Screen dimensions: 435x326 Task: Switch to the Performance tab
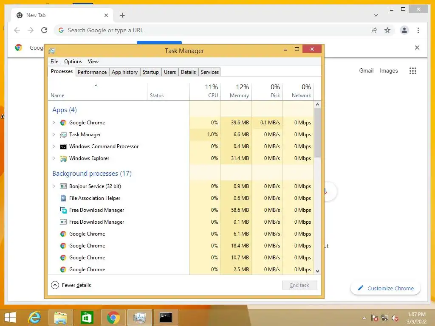pyautogui.click(x=92, y=72)
